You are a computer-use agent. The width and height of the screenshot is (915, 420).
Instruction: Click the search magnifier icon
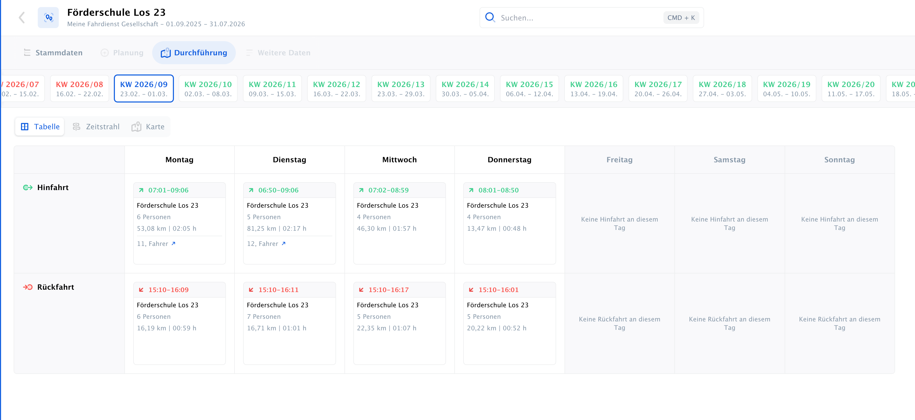490,17
